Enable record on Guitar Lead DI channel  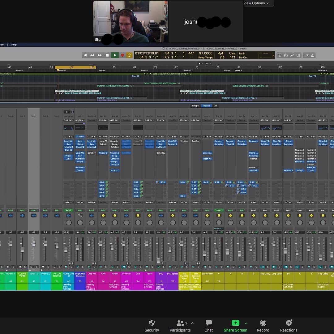[70, 263]
